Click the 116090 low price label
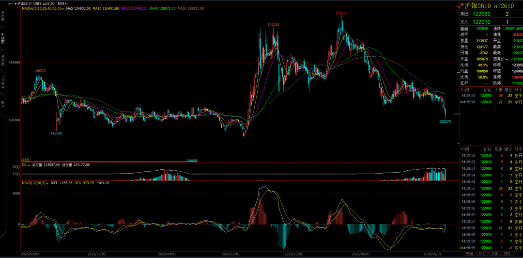The height and width of the screenshot is (258, 523). pos(56,133)
